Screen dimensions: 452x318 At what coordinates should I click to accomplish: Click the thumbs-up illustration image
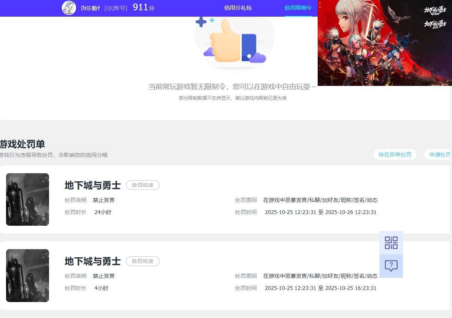coord(234,43)
